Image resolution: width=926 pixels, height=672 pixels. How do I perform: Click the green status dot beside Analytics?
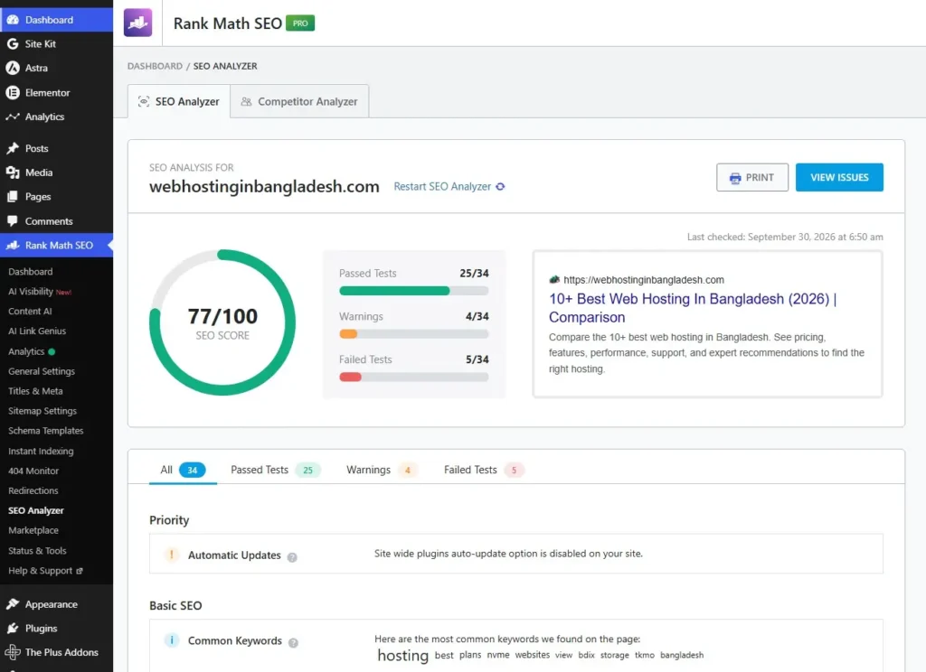coord(52,351)
